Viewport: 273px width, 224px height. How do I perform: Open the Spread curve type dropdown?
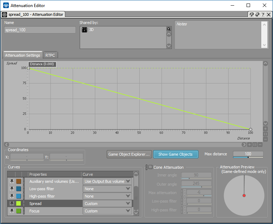coord(107,204)
